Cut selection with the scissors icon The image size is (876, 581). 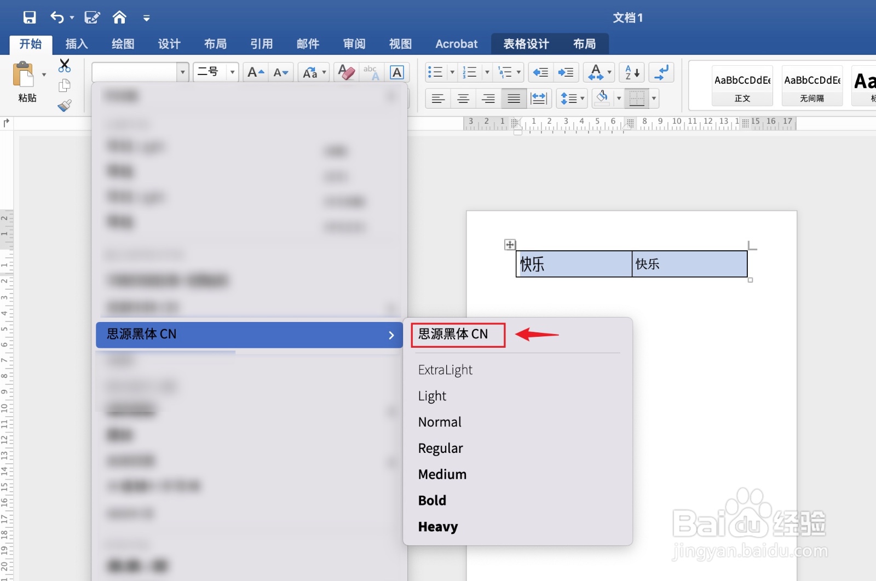(x=65, y=66)
